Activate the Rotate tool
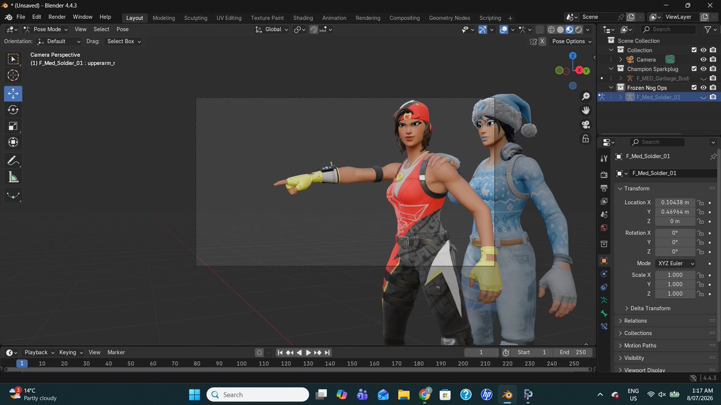 click(x=13, y=110)
